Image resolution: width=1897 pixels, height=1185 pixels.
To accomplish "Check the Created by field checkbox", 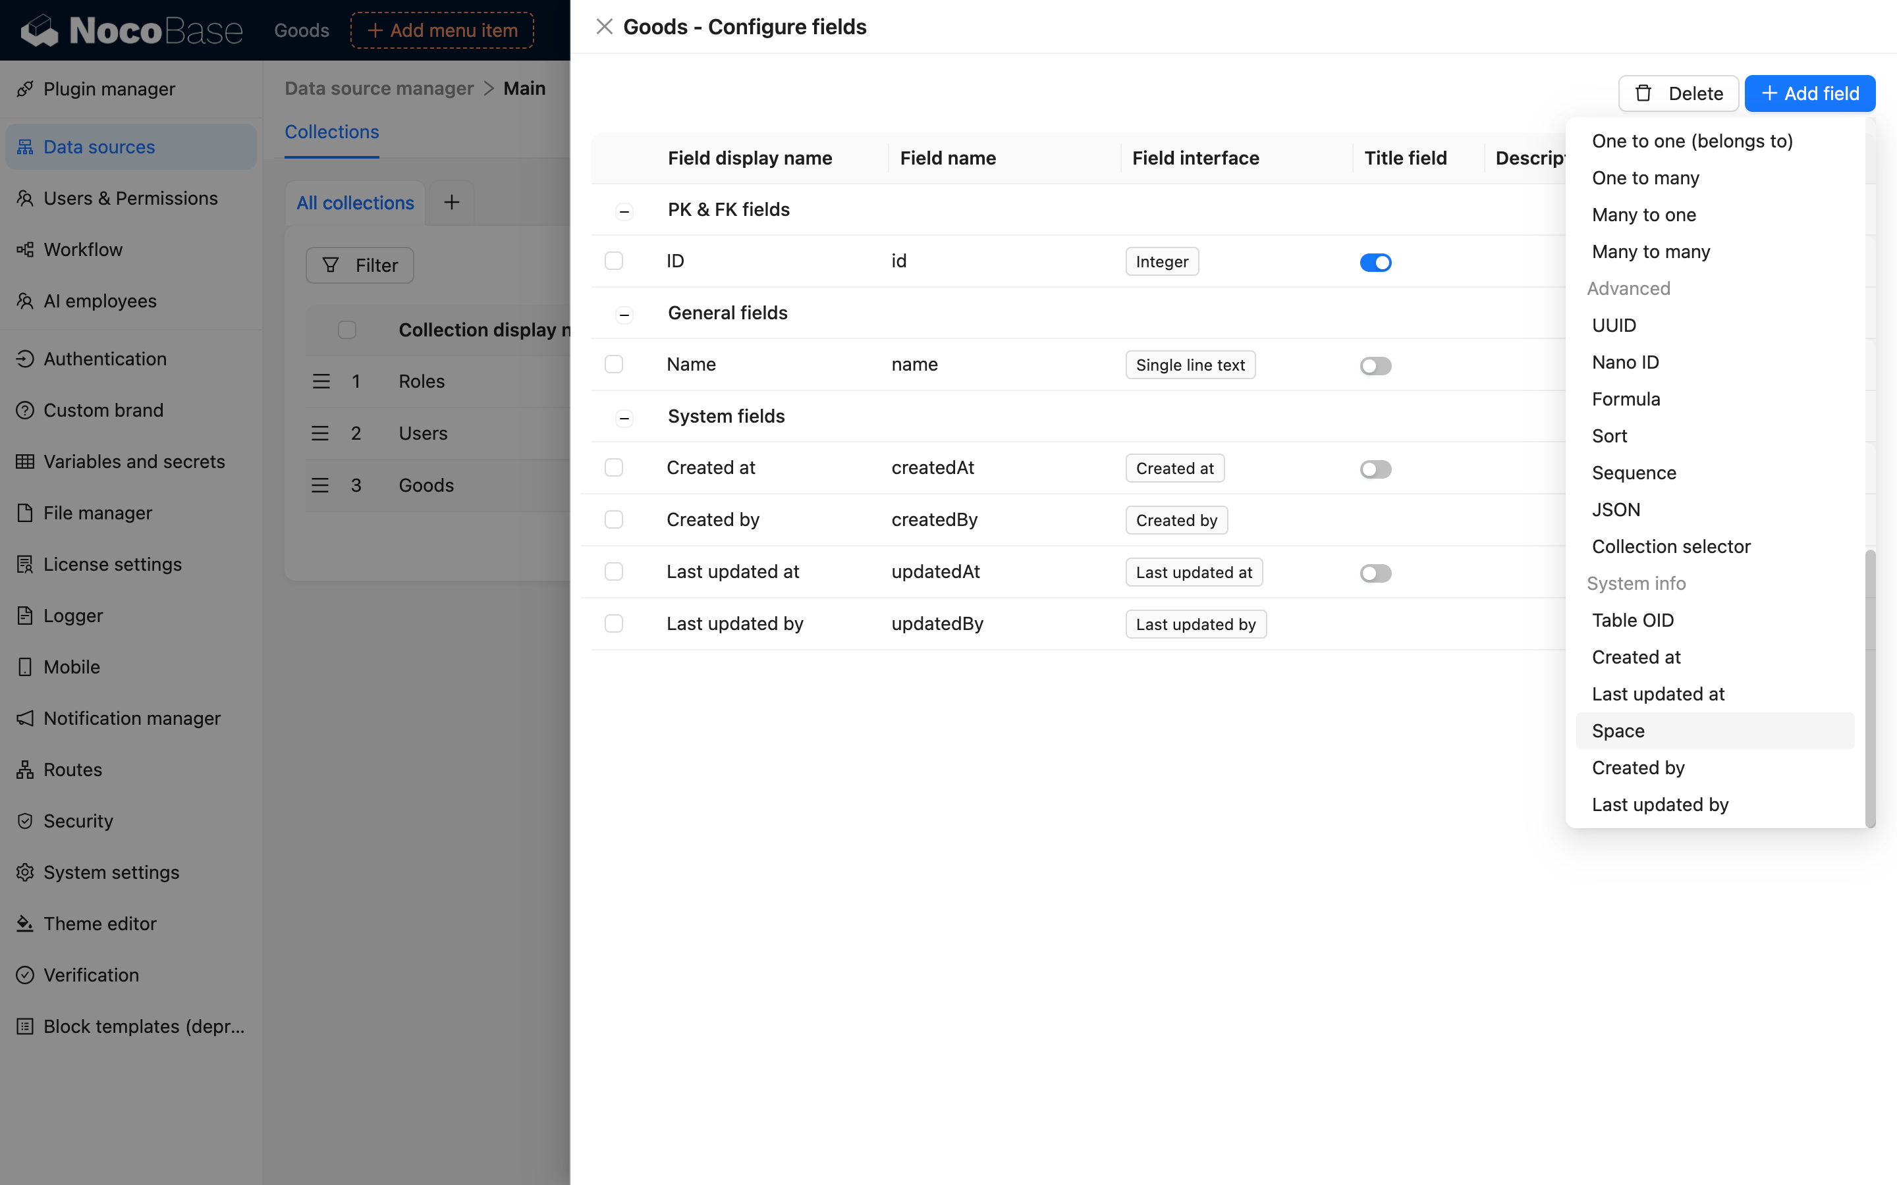I will (614, 520).
